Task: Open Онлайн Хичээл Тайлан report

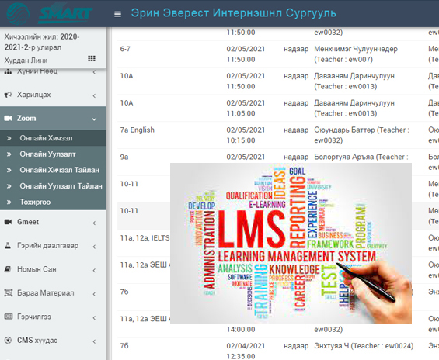Action: coord(53,170)
